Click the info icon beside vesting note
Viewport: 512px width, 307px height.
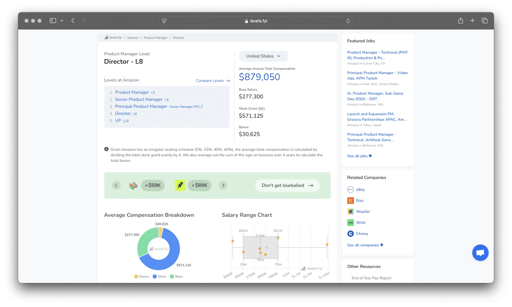click(x=106, y=149)
